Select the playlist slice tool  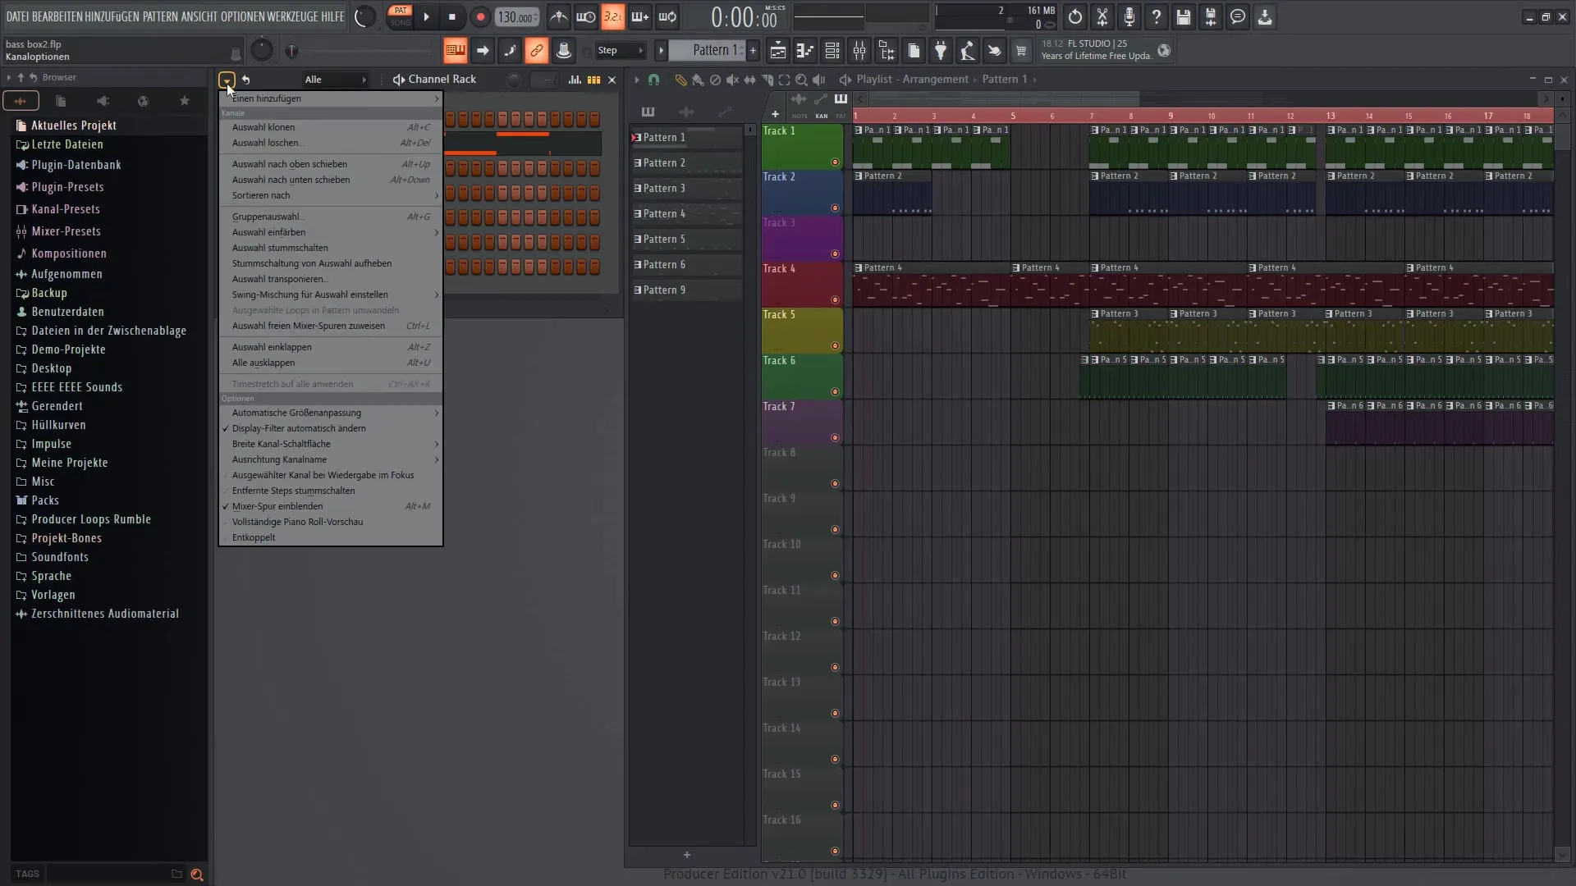[767, 80]
